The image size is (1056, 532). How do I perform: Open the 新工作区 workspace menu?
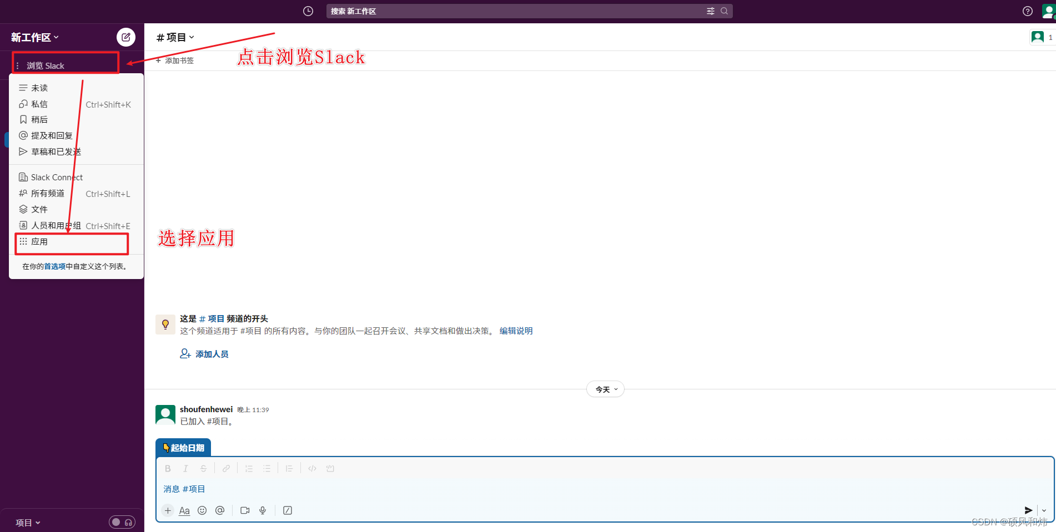coord(34,37)
